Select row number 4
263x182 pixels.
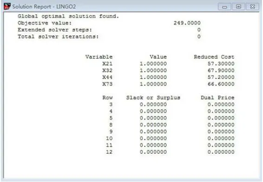pos(111,111)
